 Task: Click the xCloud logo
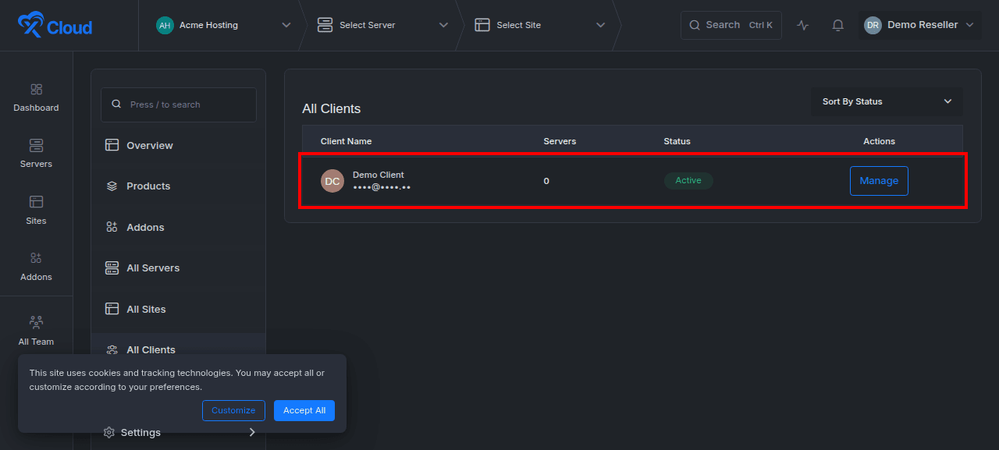55,25
